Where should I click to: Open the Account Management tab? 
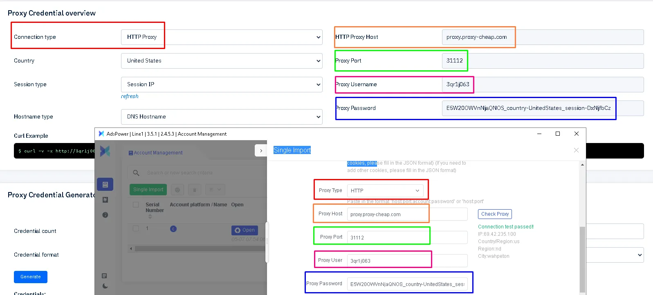click(x=155, y=153)
